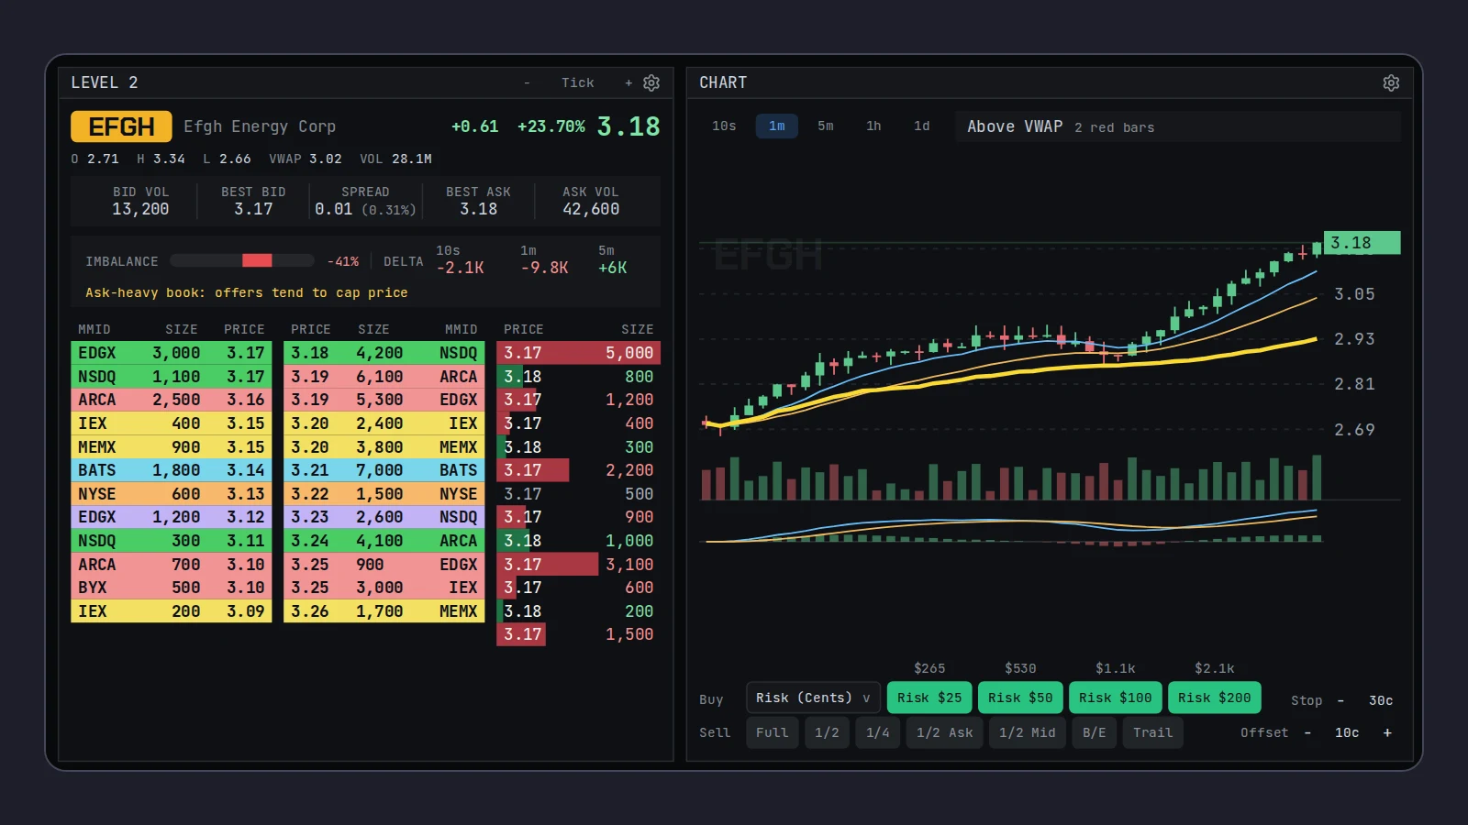Select the NSDQ 4,200 ask at 3.18
This screenshot has height=825, width=1468.
tap(384, 353)
